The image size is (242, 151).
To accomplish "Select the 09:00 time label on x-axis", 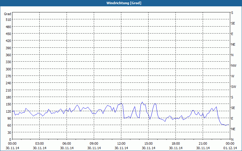I will (94, 144).
